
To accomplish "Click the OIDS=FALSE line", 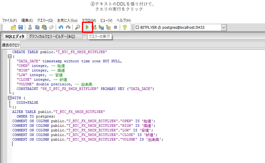I will [27, 103].
